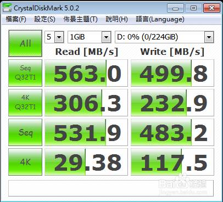Image resolution: width=223 pixels, height=202 pixels.
Task: Click the empty comment field at bottom
Action: [x=111, y=188]
